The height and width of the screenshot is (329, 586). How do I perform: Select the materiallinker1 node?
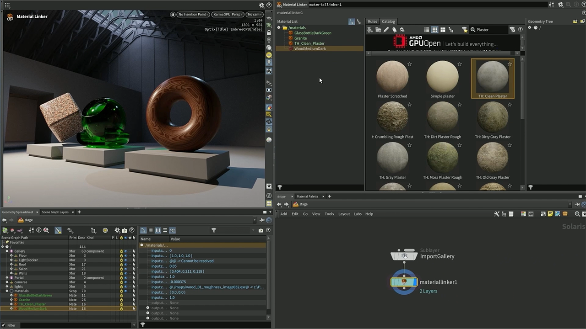pyautogui.click(x=404, y=282)
